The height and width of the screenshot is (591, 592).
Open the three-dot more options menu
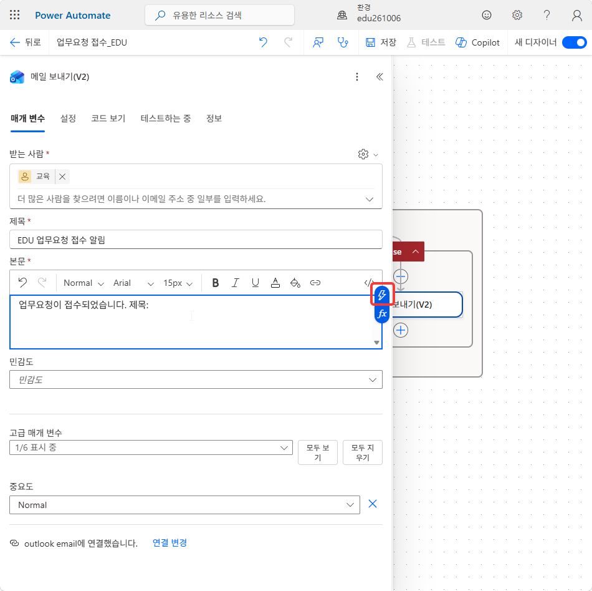[x=357, y=77]
